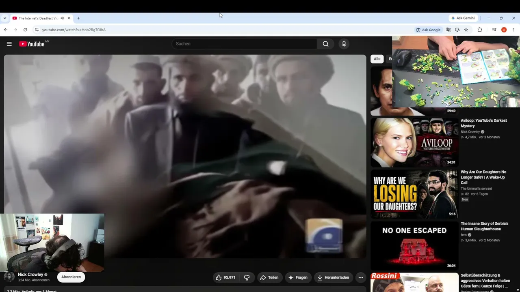Click the main video player area

point(185,156)
